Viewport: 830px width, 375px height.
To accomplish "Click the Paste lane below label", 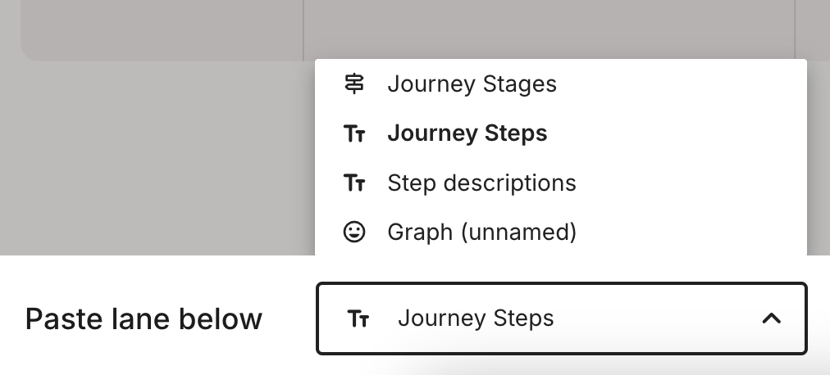I will click(x=144, y=319).
